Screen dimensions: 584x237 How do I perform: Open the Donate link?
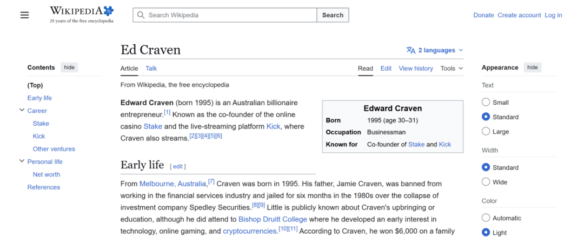483,15
